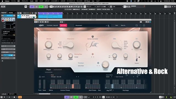The width and height of the screenshot is (176, 99).
Task: Select the Draw pencil tool
Action: (56, 7)
